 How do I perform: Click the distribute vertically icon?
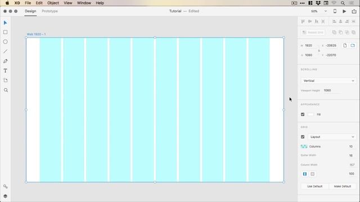point(323,21)
